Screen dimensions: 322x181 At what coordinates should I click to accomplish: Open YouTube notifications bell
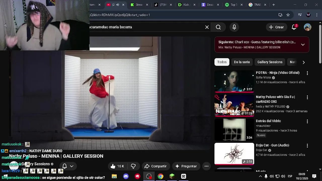[294, 27]
